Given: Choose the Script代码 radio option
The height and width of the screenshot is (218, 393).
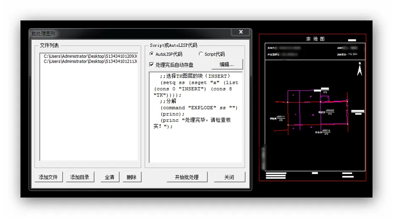Looking at the screenshot, I should click(201, 54).
